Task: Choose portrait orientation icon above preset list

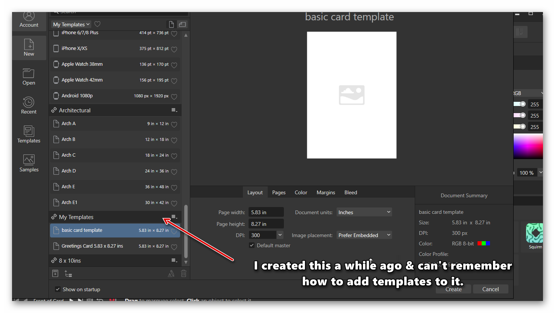Action: coord(171,24)
